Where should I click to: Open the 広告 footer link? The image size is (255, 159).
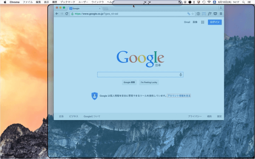(61, 116)
